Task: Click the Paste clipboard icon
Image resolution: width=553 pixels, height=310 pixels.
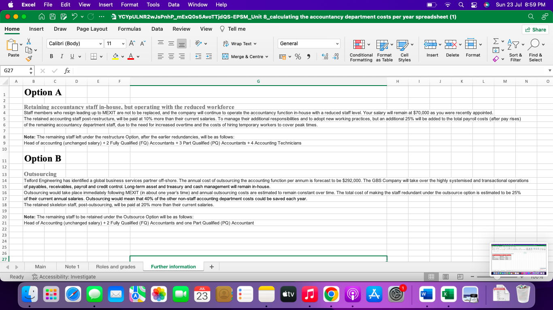Action: point(13,45)
